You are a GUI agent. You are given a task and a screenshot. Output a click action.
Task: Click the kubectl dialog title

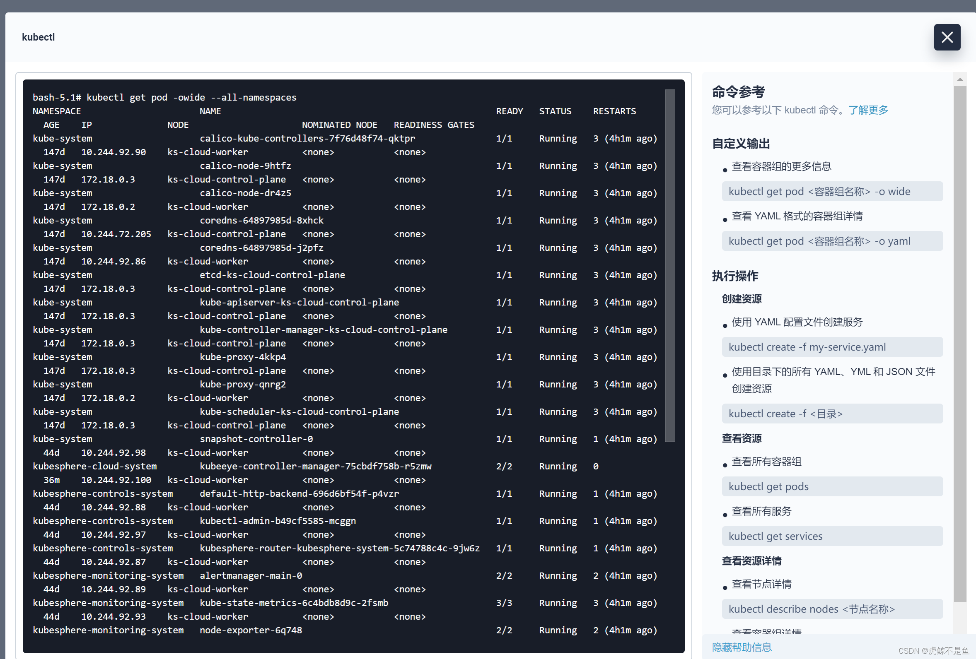point(38,37)
